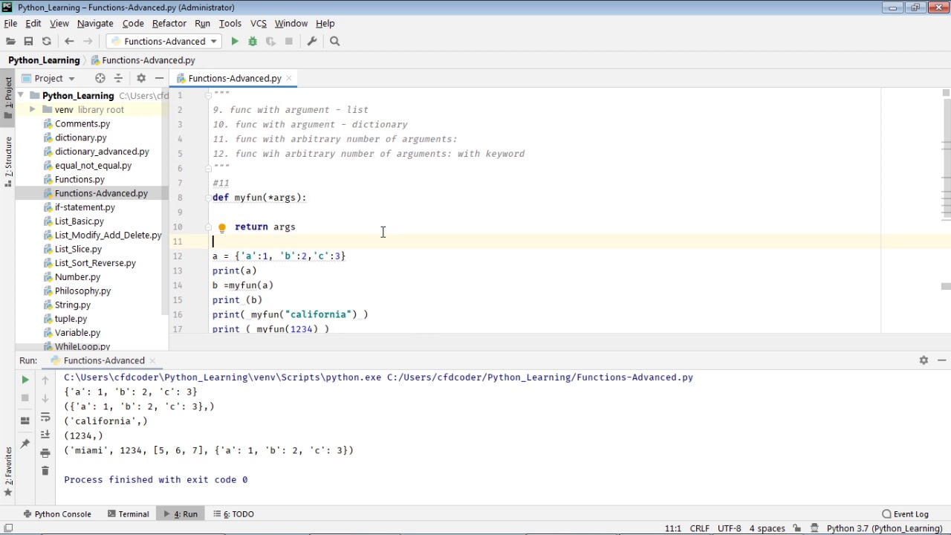
Task: Click the Restore Layout icon in Run panel
Action: (25, 421)
